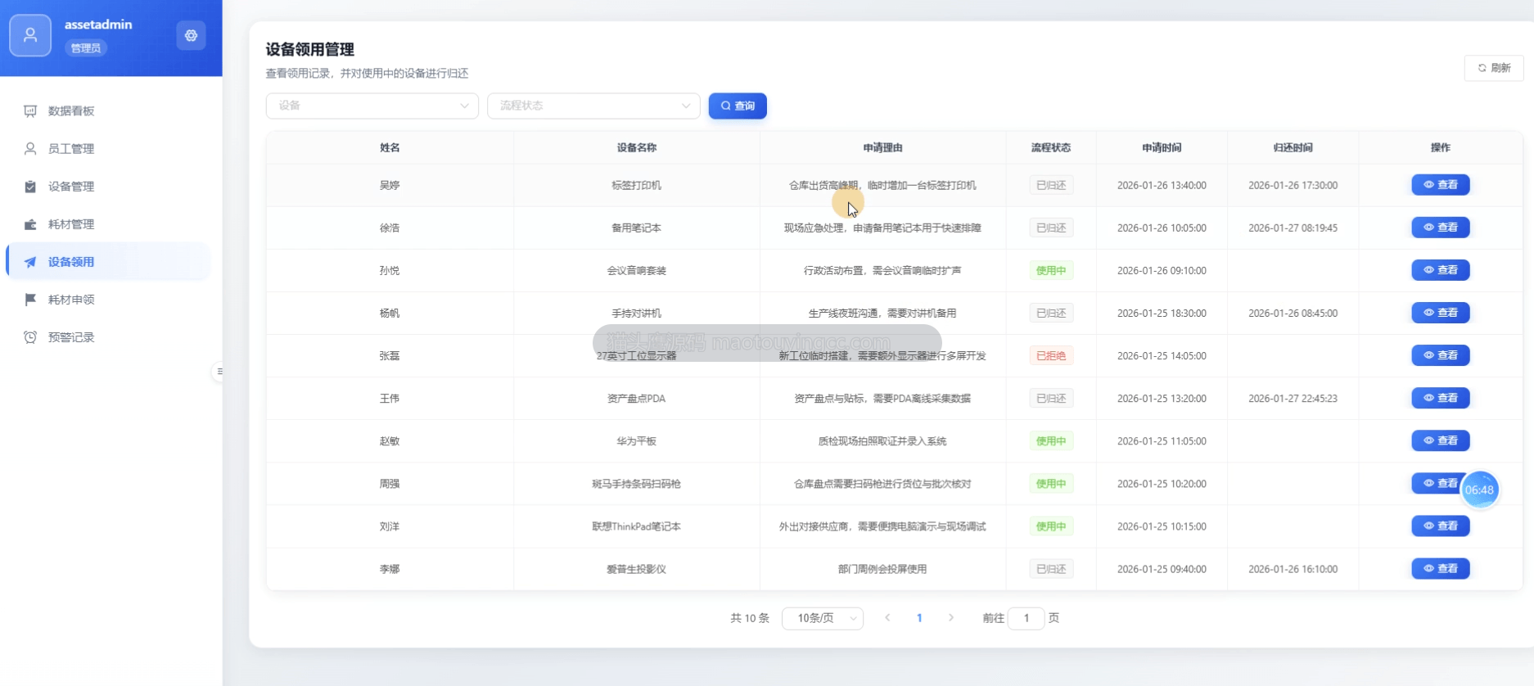Click the 管理员 role badge
Viewport: 1534px width, 686px height.
point(86,48)
